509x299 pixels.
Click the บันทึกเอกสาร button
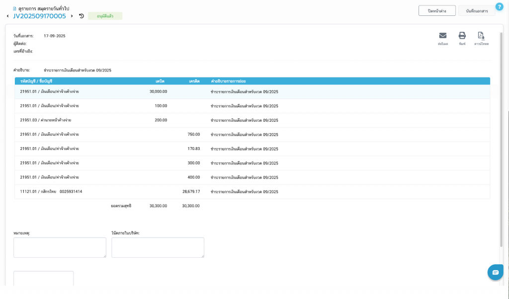pos(477,10)
